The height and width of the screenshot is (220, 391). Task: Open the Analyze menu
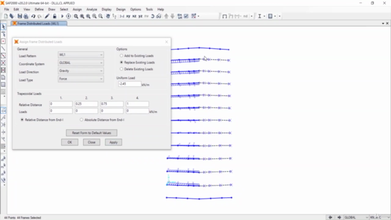pyautogui.click(x=92, y=9)
